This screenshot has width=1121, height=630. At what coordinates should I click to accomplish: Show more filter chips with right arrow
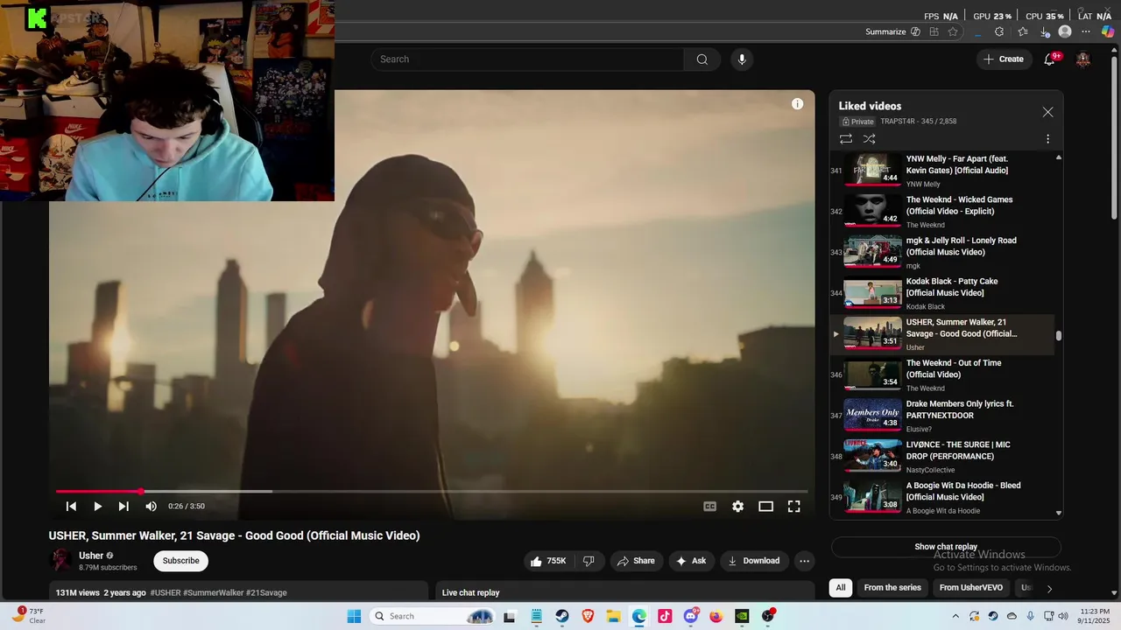[1049, 589]
